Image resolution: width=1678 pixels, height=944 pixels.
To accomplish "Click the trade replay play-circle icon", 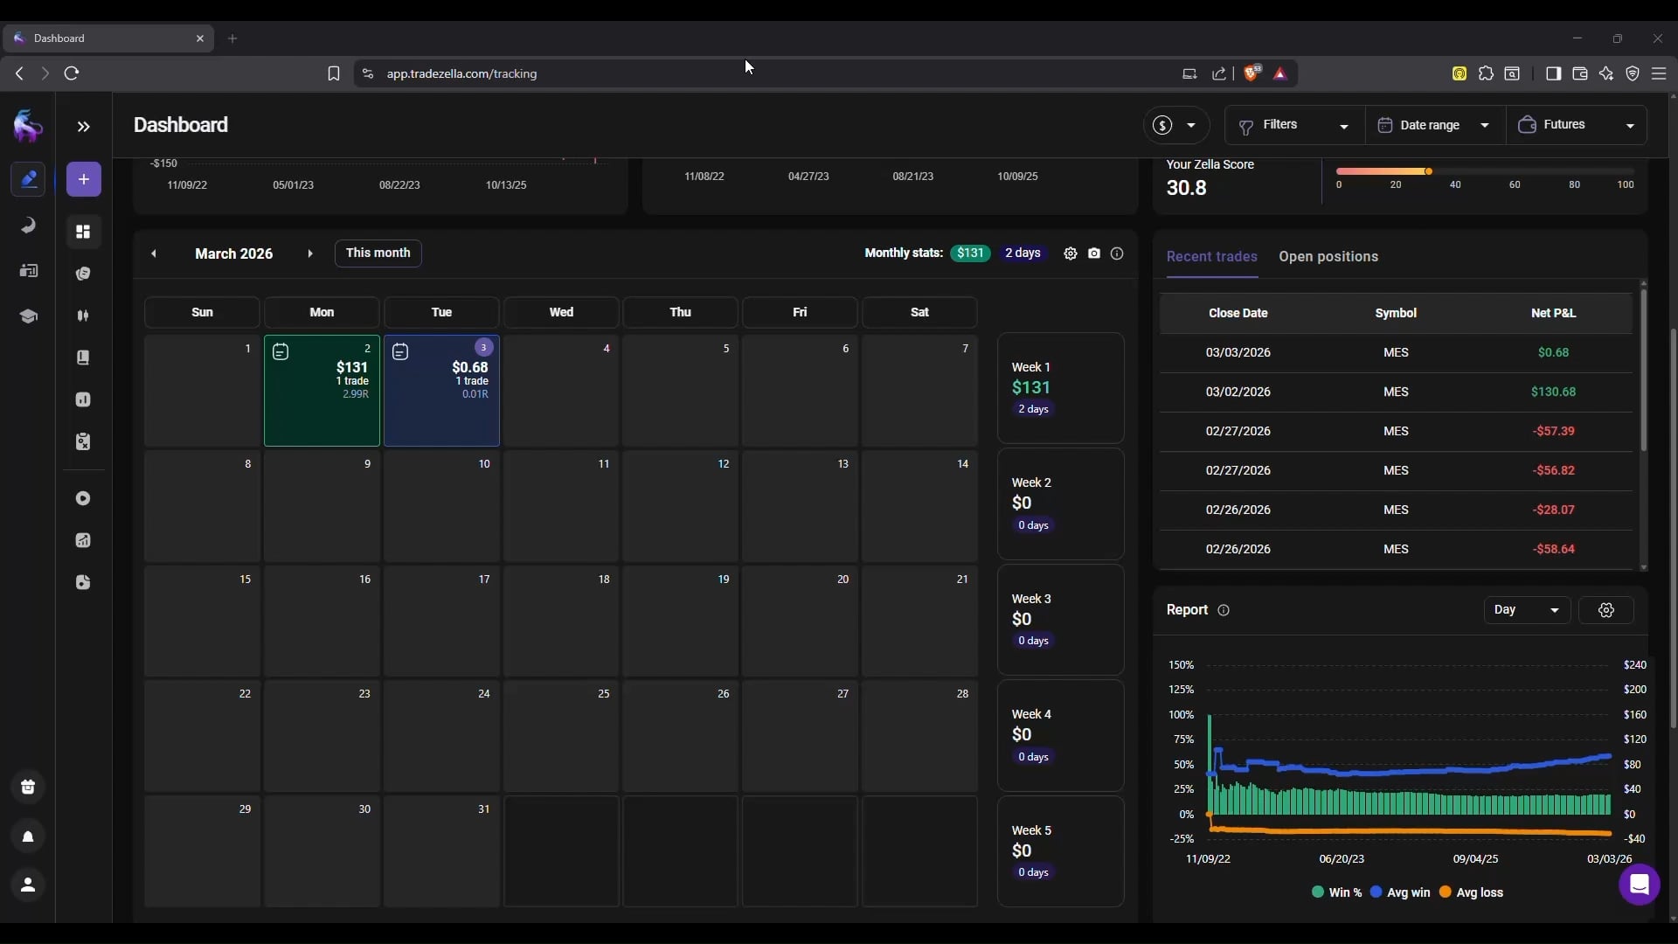I will pos(83,498).
